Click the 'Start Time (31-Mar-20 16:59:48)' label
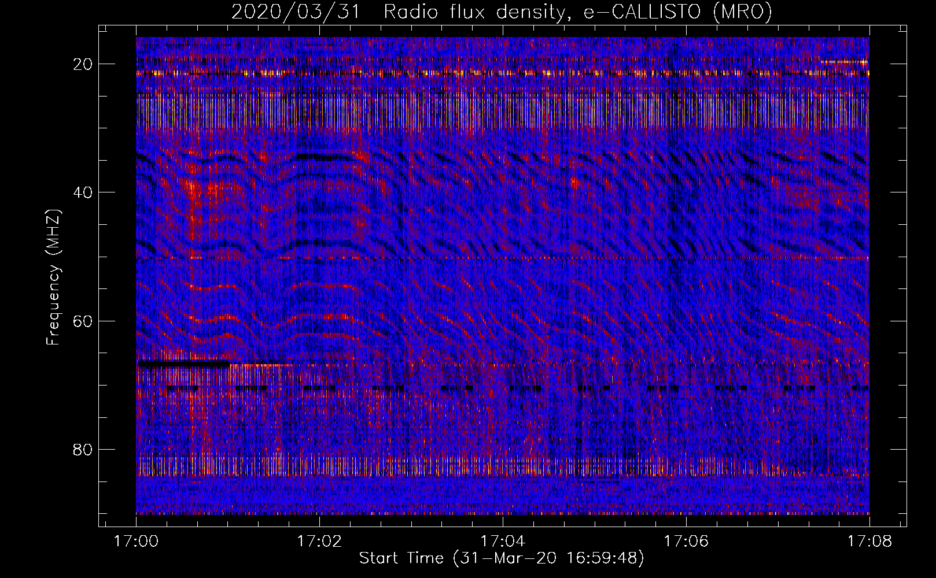936x578 pixels. click(x=502, y=558)
